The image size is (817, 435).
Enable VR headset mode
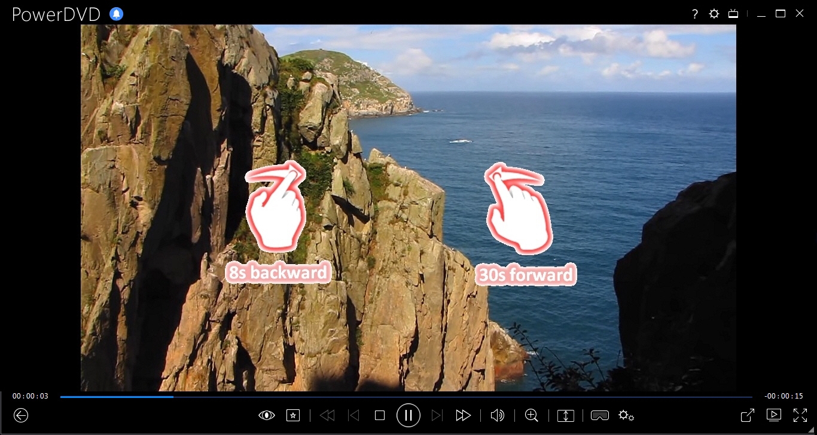[x=599, y=415]
